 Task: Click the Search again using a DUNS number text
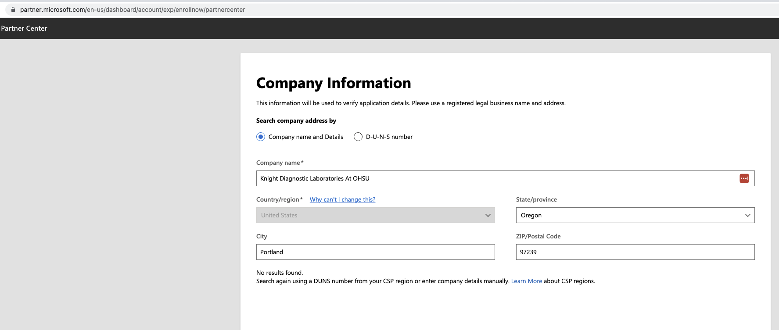point(383,281)
